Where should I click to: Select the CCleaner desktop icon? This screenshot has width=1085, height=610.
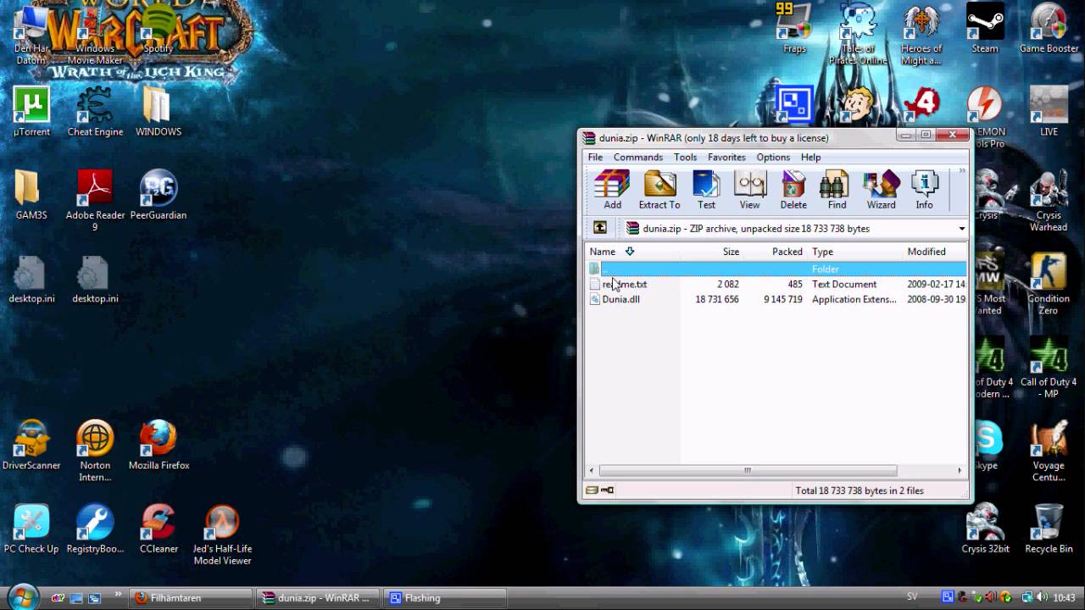(x=159, y=530)
